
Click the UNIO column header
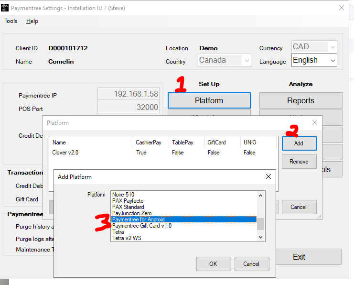coord(258,142)
